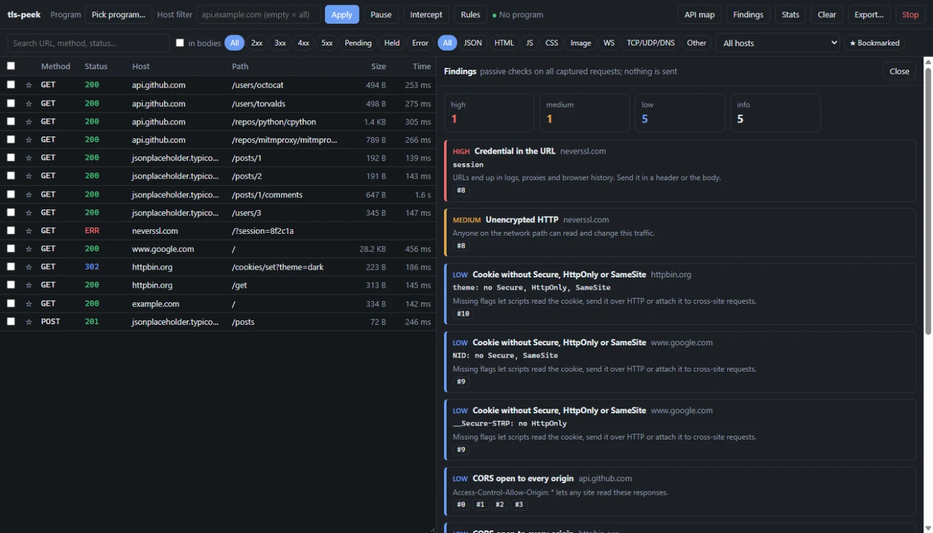Check the example.com row checkbox
This screenshot has height=533, width=933.
coord(11,303)
